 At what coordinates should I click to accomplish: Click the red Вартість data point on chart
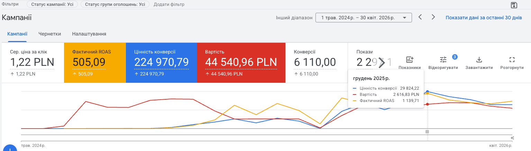click(428, 104)
